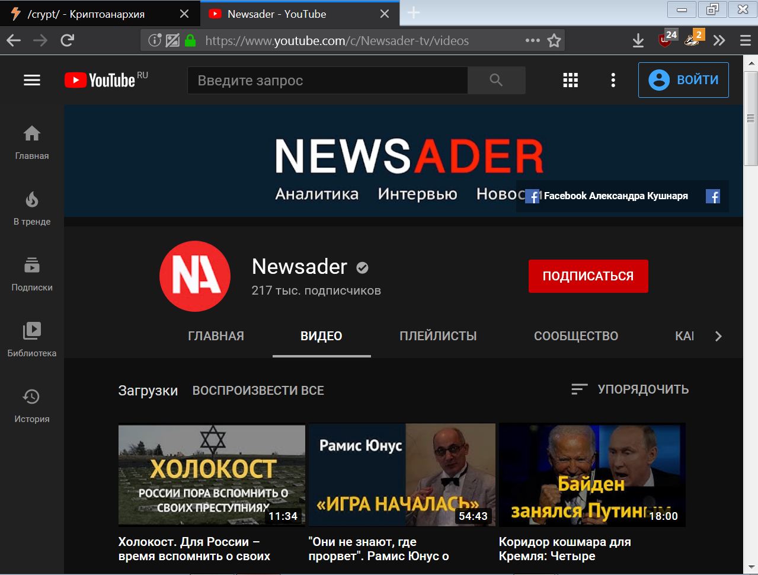Click the search magnifier button

(x=496, y=80)
